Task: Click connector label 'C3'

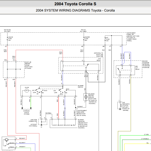Action: (x=120, y=46)
